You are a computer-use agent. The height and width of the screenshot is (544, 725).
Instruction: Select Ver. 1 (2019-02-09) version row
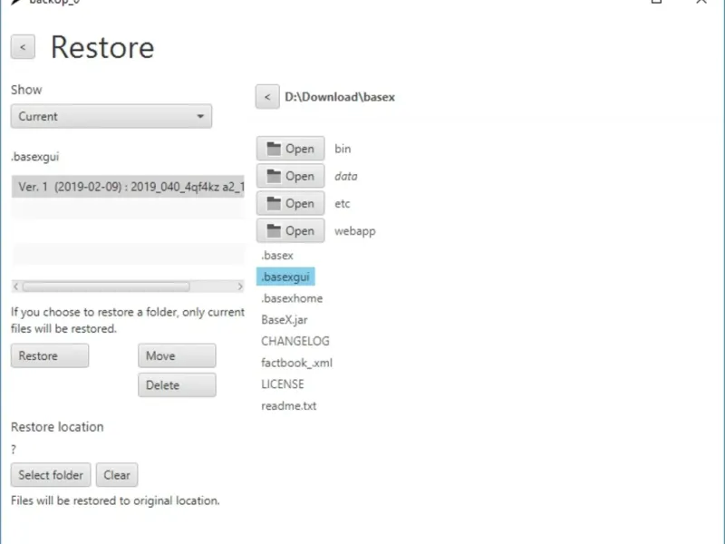(x=128, y=187)
